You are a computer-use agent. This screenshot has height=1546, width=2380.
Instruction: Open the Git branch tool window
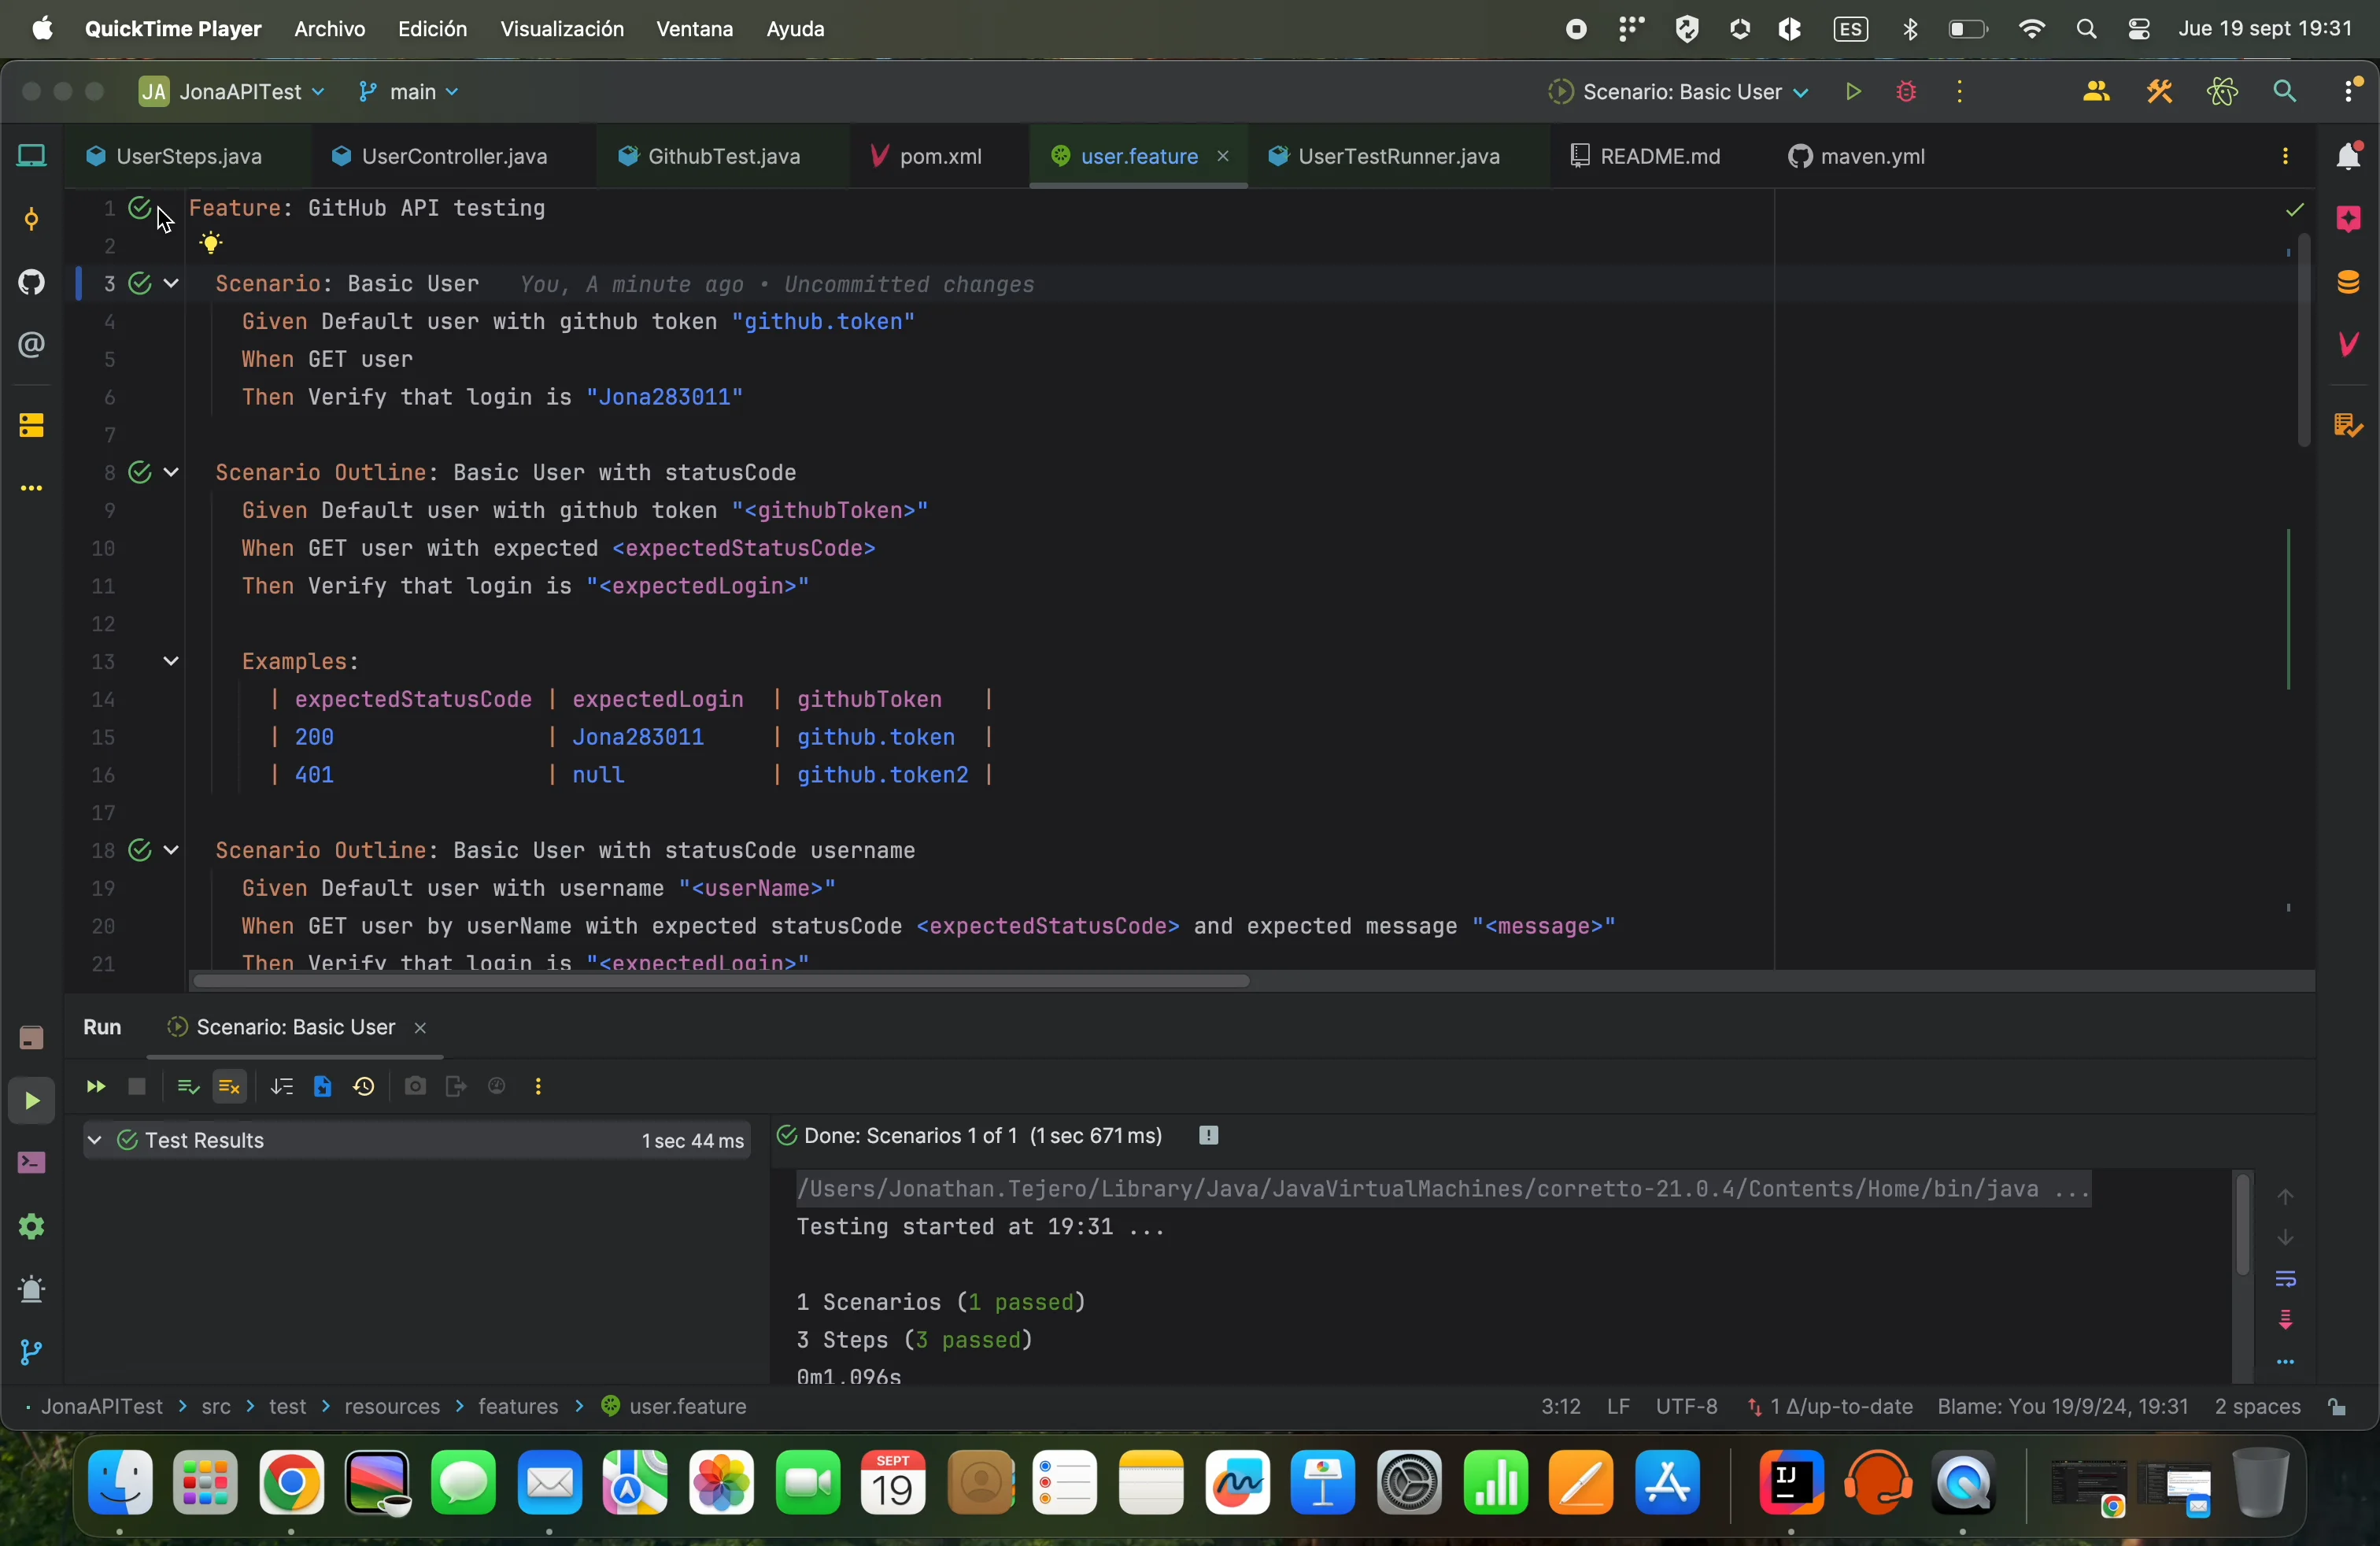(x=32, y=1353)
